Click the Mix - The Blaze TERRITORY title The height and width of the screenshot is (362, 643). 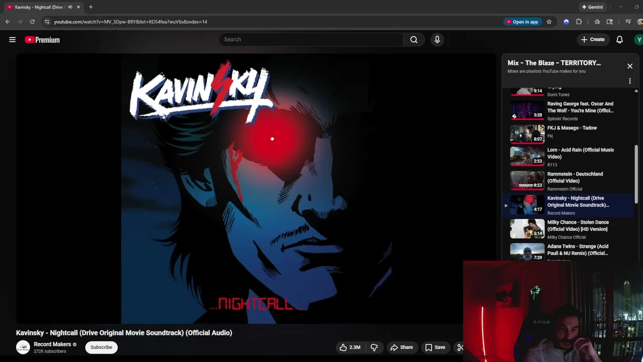pyautogui.click(x=554, y=63)
